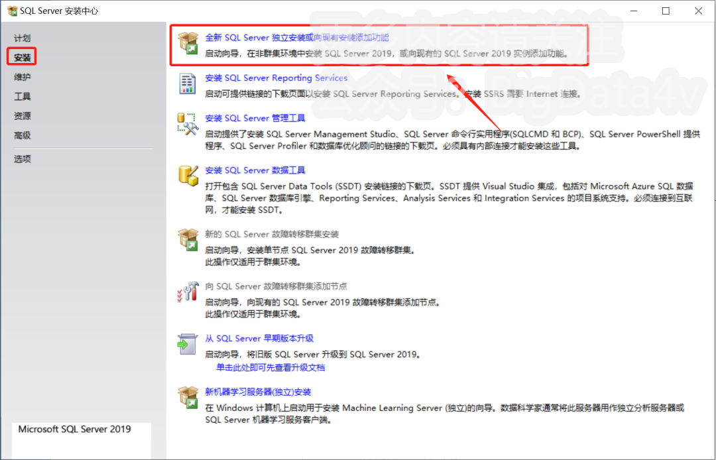Click the Reporting Services report icon

click(188, 84)
